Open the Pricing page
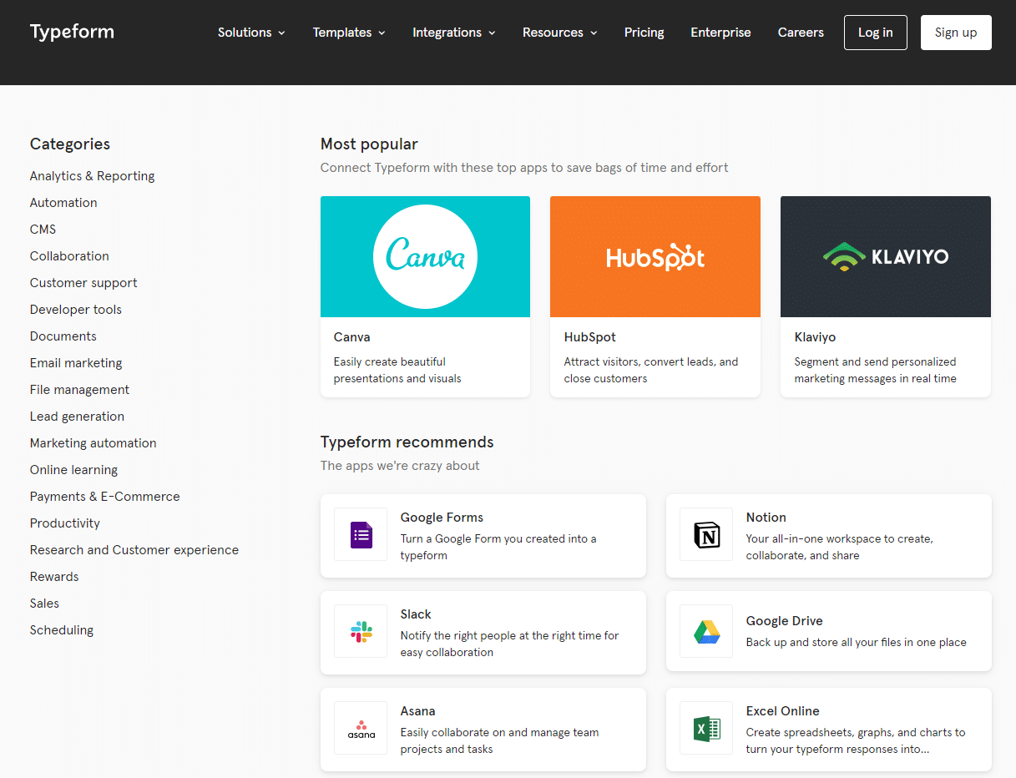The width and height of the screenshot is (1016, 778). pyautogui.click(x=644, y=33)
